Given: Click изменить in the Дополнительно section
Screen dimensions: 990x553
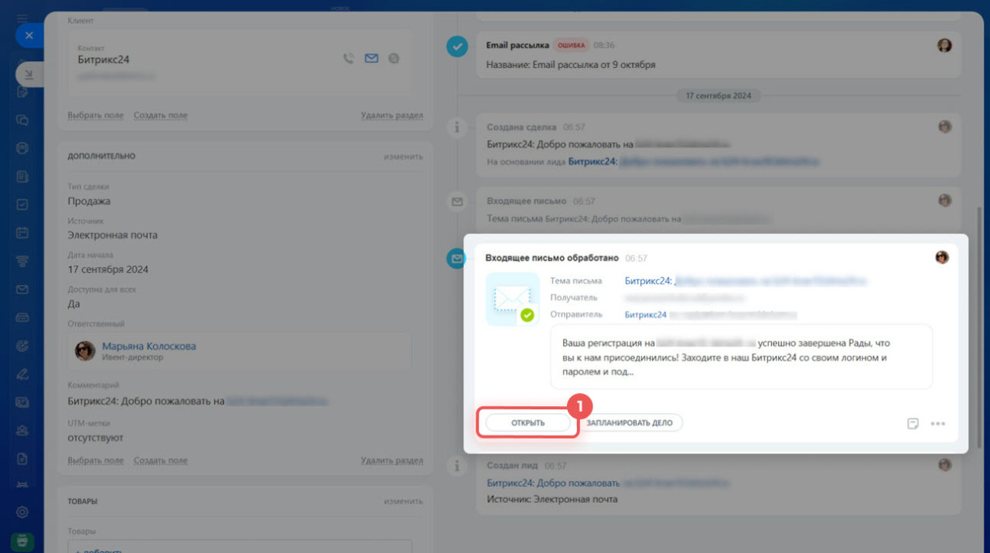Looking at the screenshot, I should [x=403, y=156].
